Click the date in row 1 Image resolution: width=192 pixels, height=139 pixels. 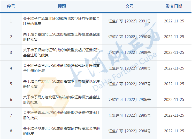(x=174, y=21)
